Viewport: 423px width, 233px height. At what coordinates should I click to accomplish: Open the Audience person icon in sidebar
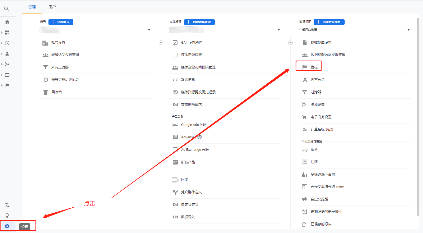pos(7,54)
